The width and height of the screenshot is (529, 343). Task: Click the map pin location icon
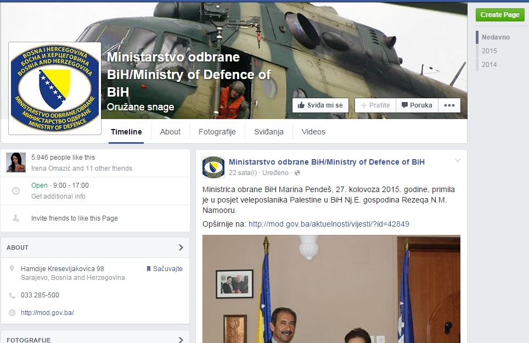(12, 269)
